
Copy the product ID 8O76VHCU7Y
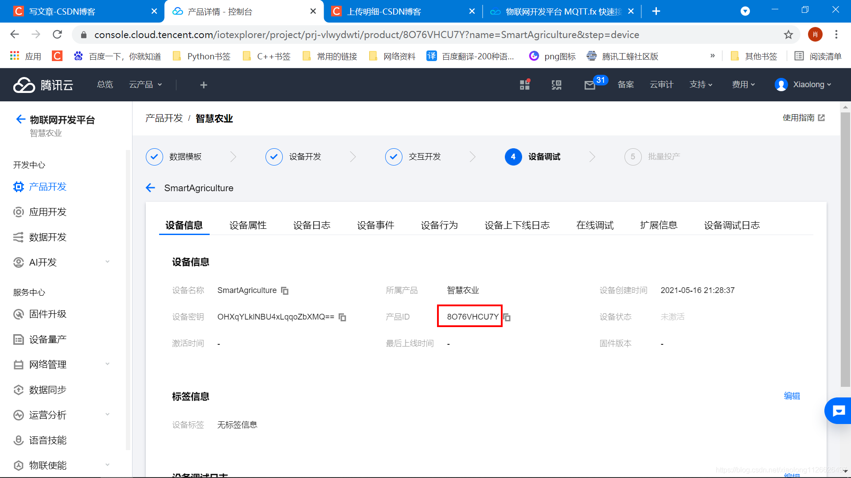coord(507,317)
